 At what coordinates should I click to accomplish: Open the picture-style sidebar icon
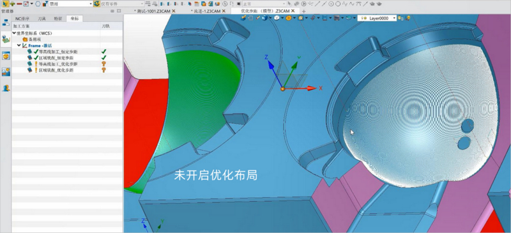pos(6,71)
